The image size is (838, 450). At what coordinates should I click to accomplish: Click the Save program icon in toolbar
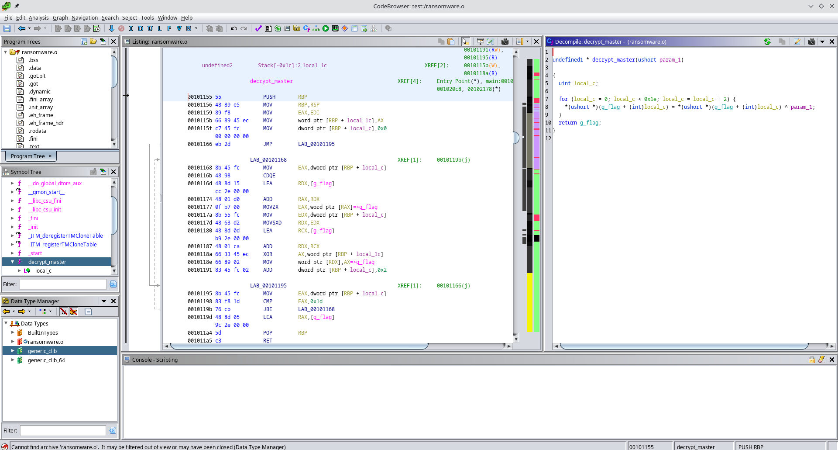(7, 28)
